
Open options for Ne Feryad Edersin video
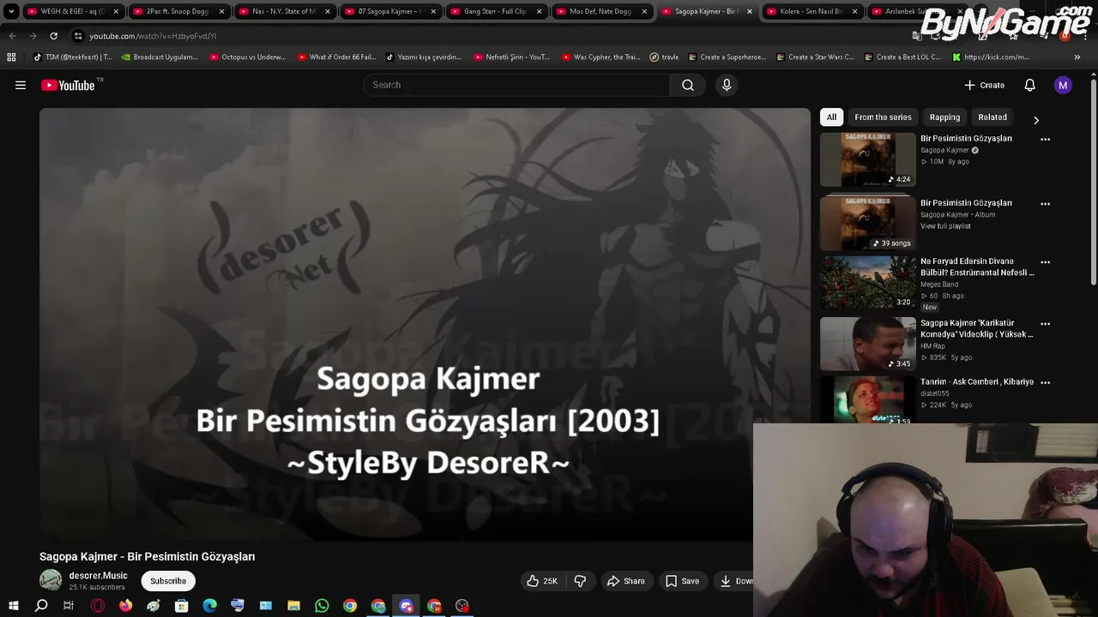1045,262
